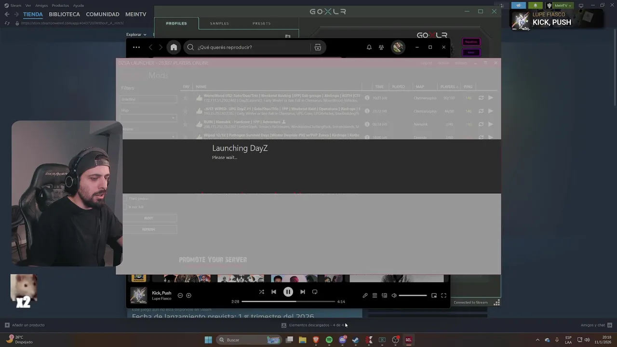This screenshot has width=617, height=347.
Task: Switch to PRESETS tab in GoXLR
Action: [x=262, y=23]
